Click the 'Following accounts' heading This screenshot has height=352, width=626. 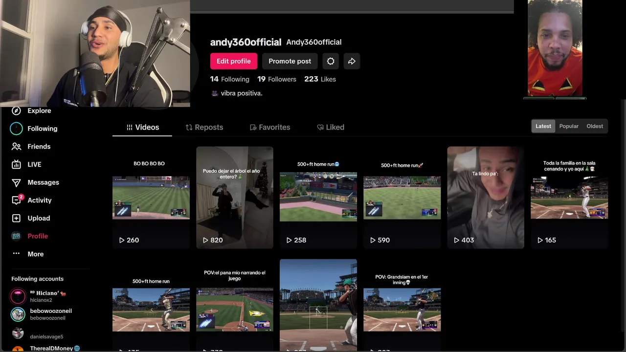click(x=38, y=279)
